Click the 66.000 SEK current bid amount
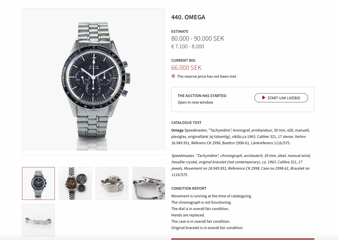Viewport: 338px width, 240px height. pos(186,68)
